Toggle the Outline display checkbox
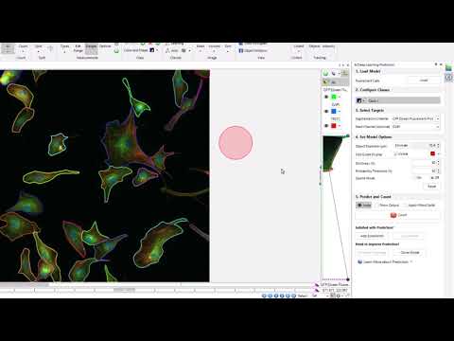This screenshot has width=454, height=341. (395, 154)
